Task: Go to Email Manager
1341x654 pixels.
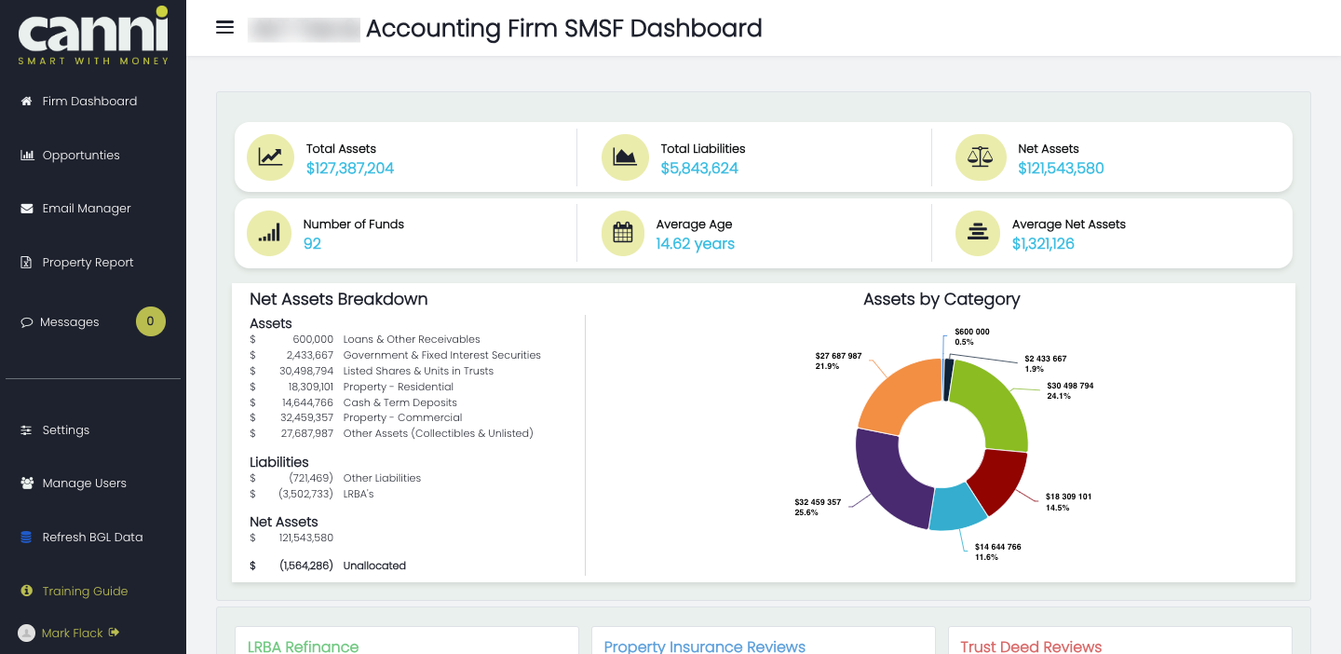Action: pyautogui.click(x=86, y=209)
